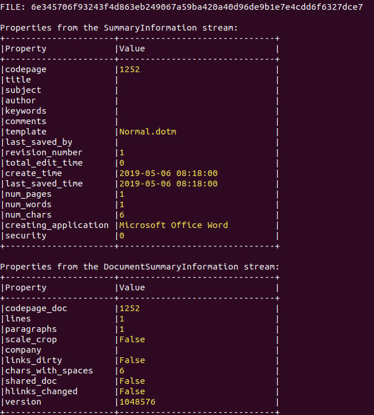Click the author property label

point(20,100)
